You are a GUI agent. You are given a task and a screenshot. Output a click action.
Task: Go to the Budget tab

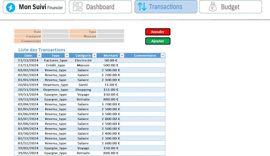pyautogui.click(x=231, y=7)
